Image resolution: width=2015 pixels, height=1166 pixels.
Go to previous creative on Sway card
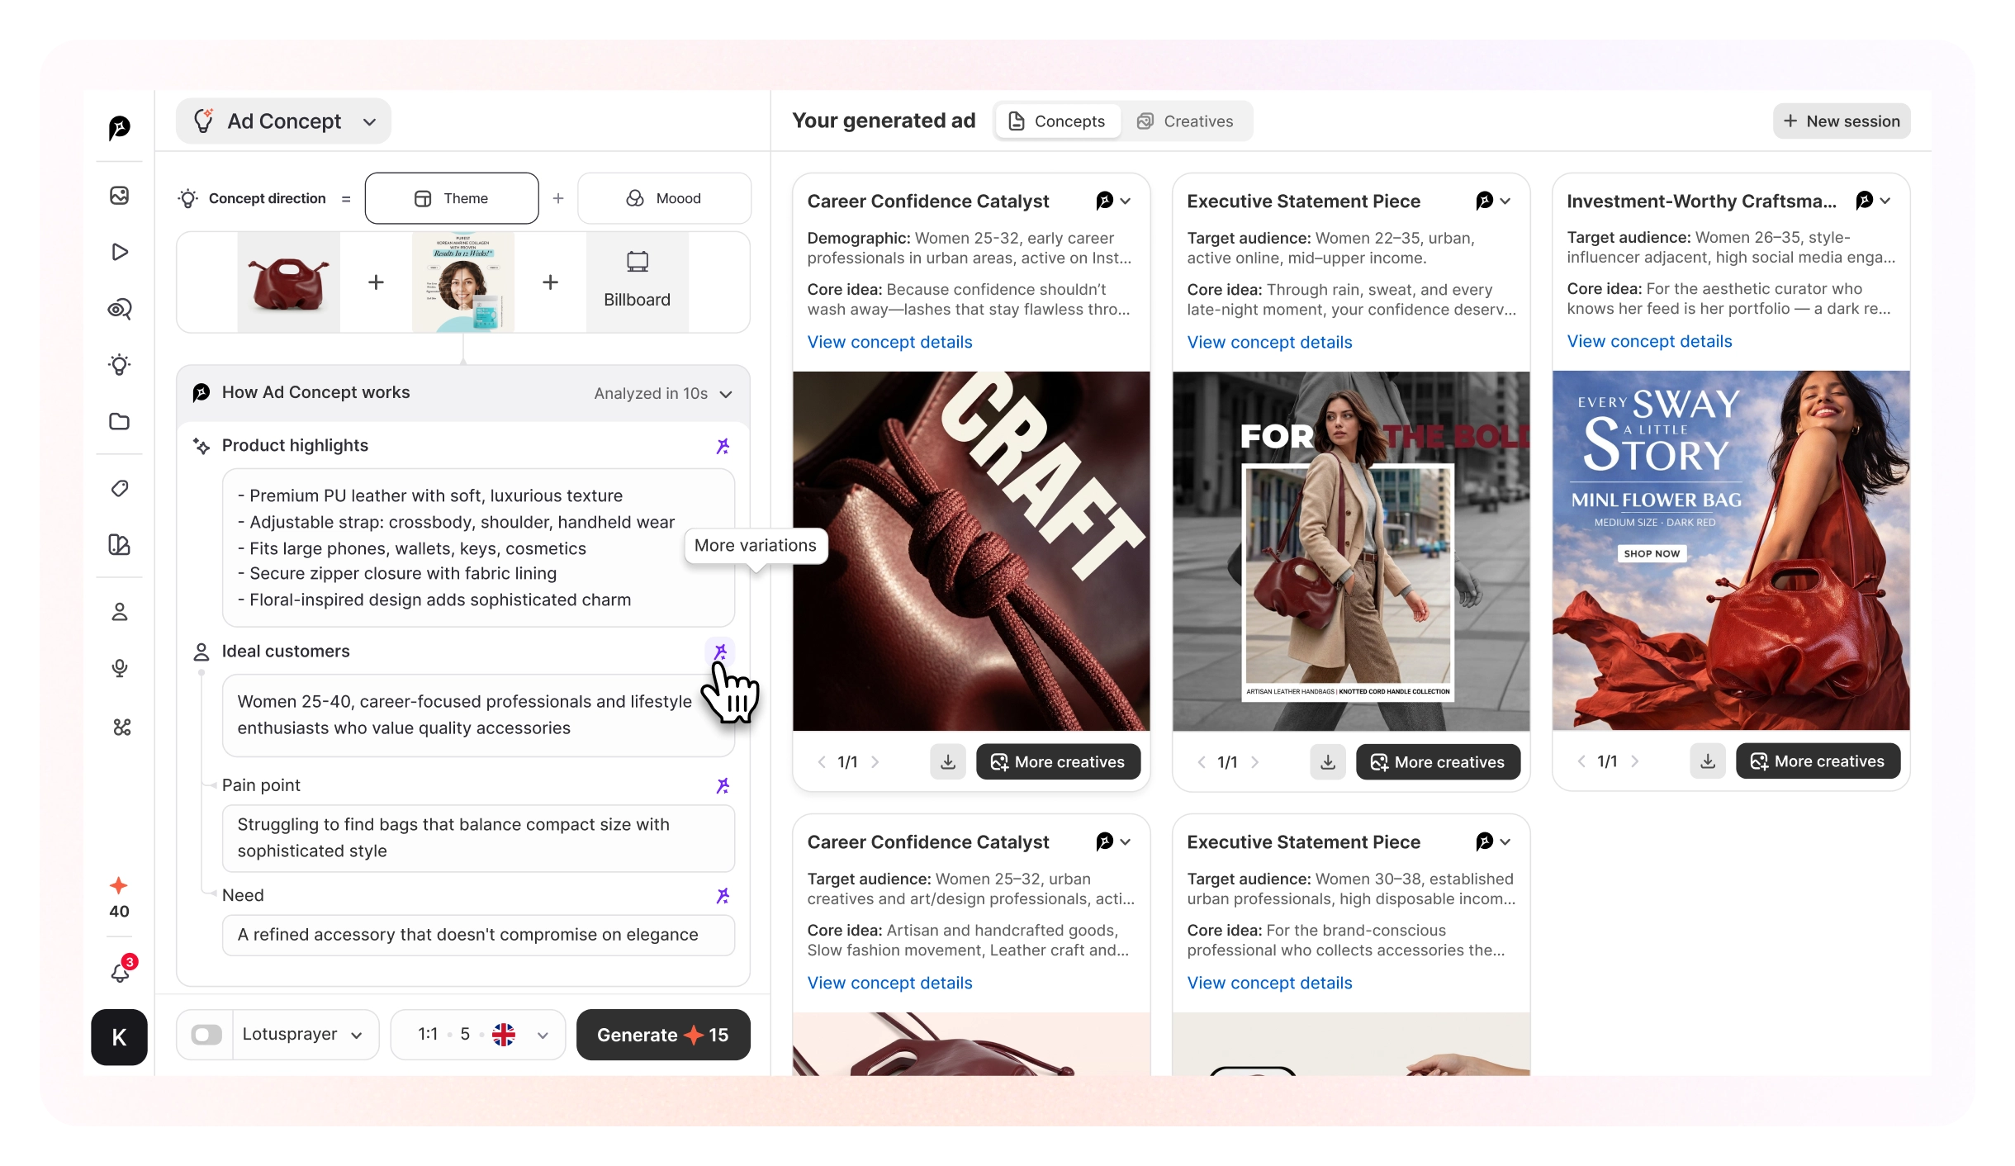click(x=1581, y=761)
